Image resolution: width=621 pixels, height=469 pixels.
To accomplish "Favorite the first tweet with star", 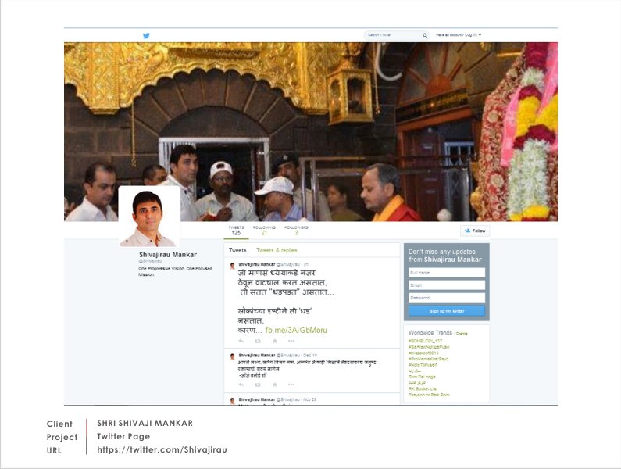I will [275, 341].
